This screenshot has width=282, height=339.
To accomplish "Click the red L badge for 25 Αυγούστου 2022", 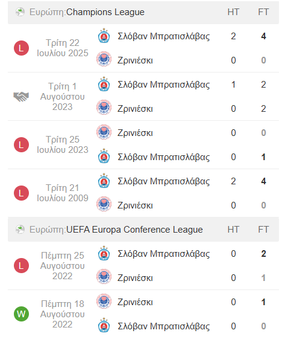I will click(21, 265).
